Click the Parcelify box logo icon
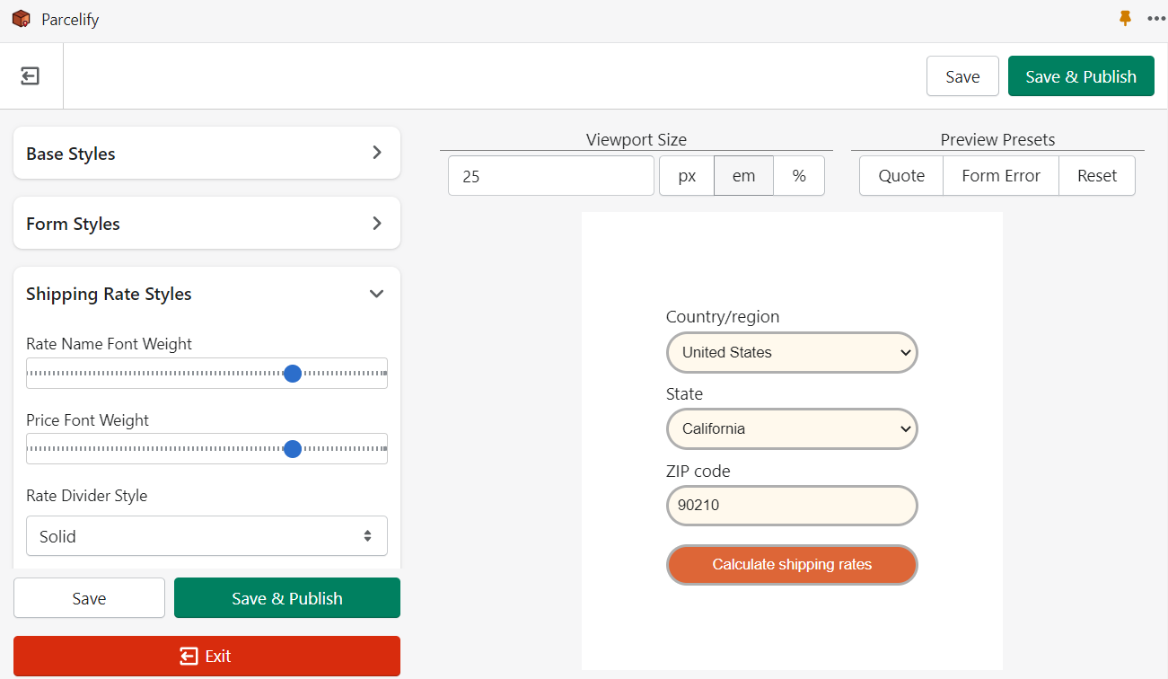Screen dimensions: 1168x679 coord(21,19)
